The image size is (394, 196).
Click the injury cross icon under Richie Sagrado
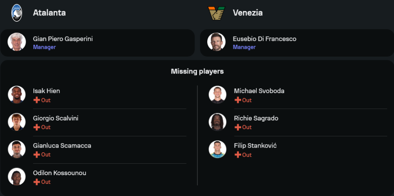[x=238, y=127]
